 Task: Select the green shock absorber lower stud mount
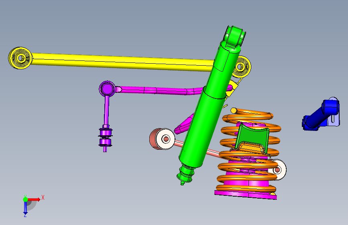[x=186, y=174]
